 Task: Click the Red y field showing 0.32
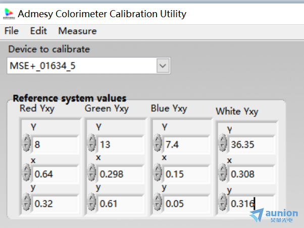click(x=56, y=204)
